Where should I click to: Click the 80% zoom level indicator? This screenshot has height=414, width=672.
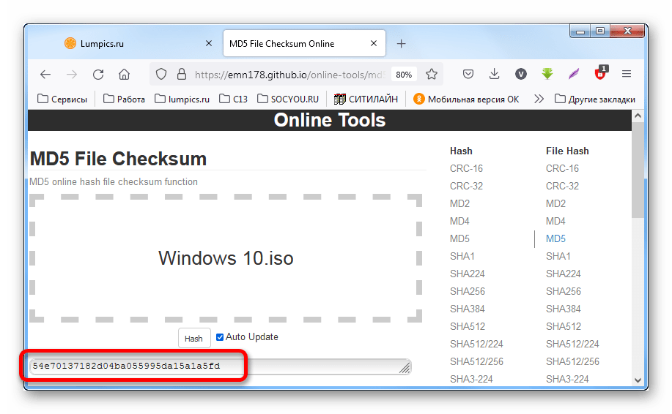click(403, 75)
